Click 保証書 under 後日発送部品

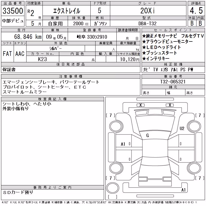click(9, 70)
